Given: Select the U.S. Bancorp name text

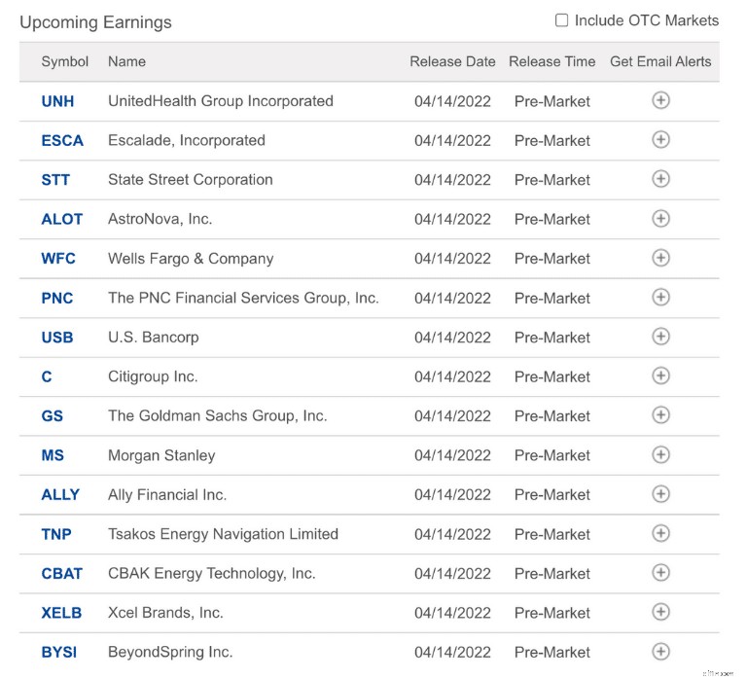Looking at the screenshot, I should pos(154,338).
